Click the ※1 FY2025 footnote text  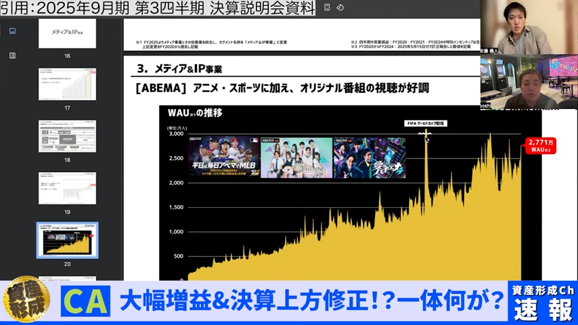(211, 45)
